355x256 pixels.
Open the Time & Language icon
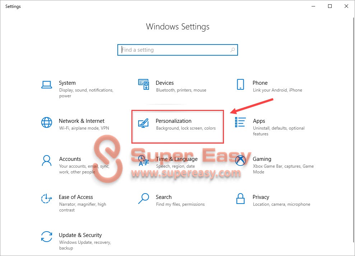pos(144,160)
